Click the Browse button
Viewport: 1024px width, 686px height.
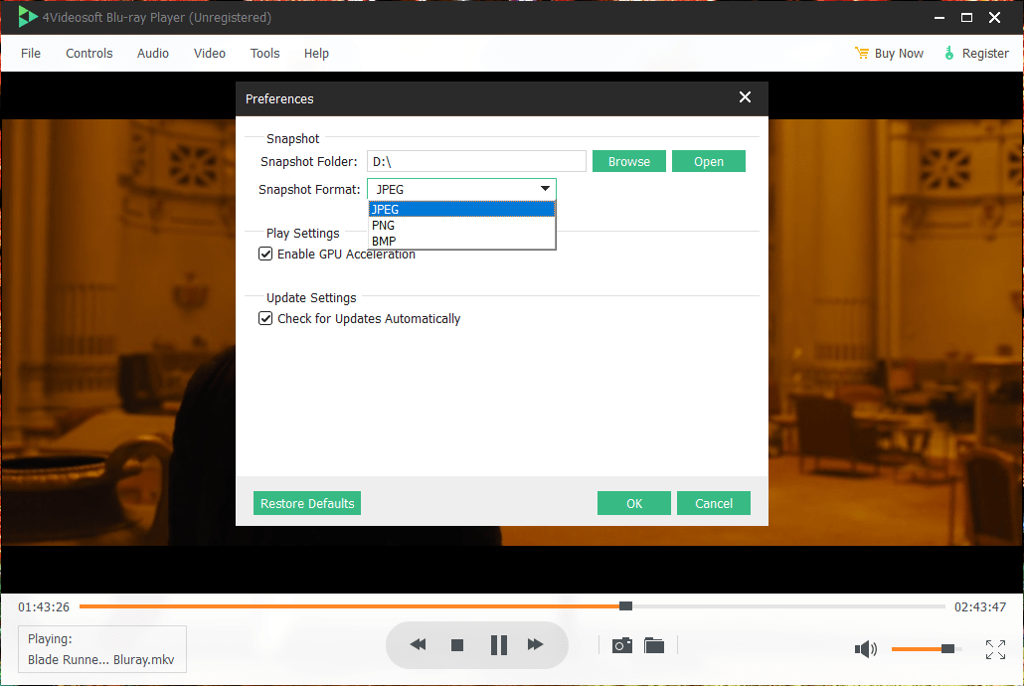628,162
